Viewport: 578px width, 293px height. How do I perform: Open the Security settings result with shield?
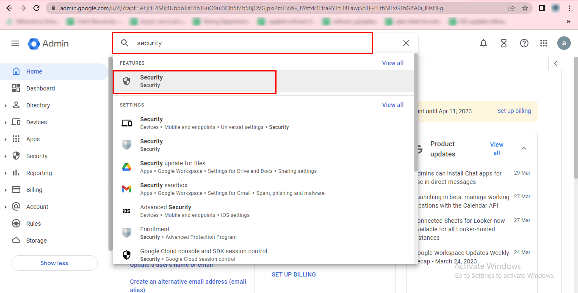click(x=263, y=145)
